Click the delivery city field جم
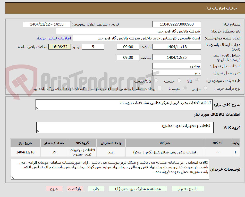Image resolution: width=245 pixels, height=197 pixels. pyautogui.click(x=176, y=73)
